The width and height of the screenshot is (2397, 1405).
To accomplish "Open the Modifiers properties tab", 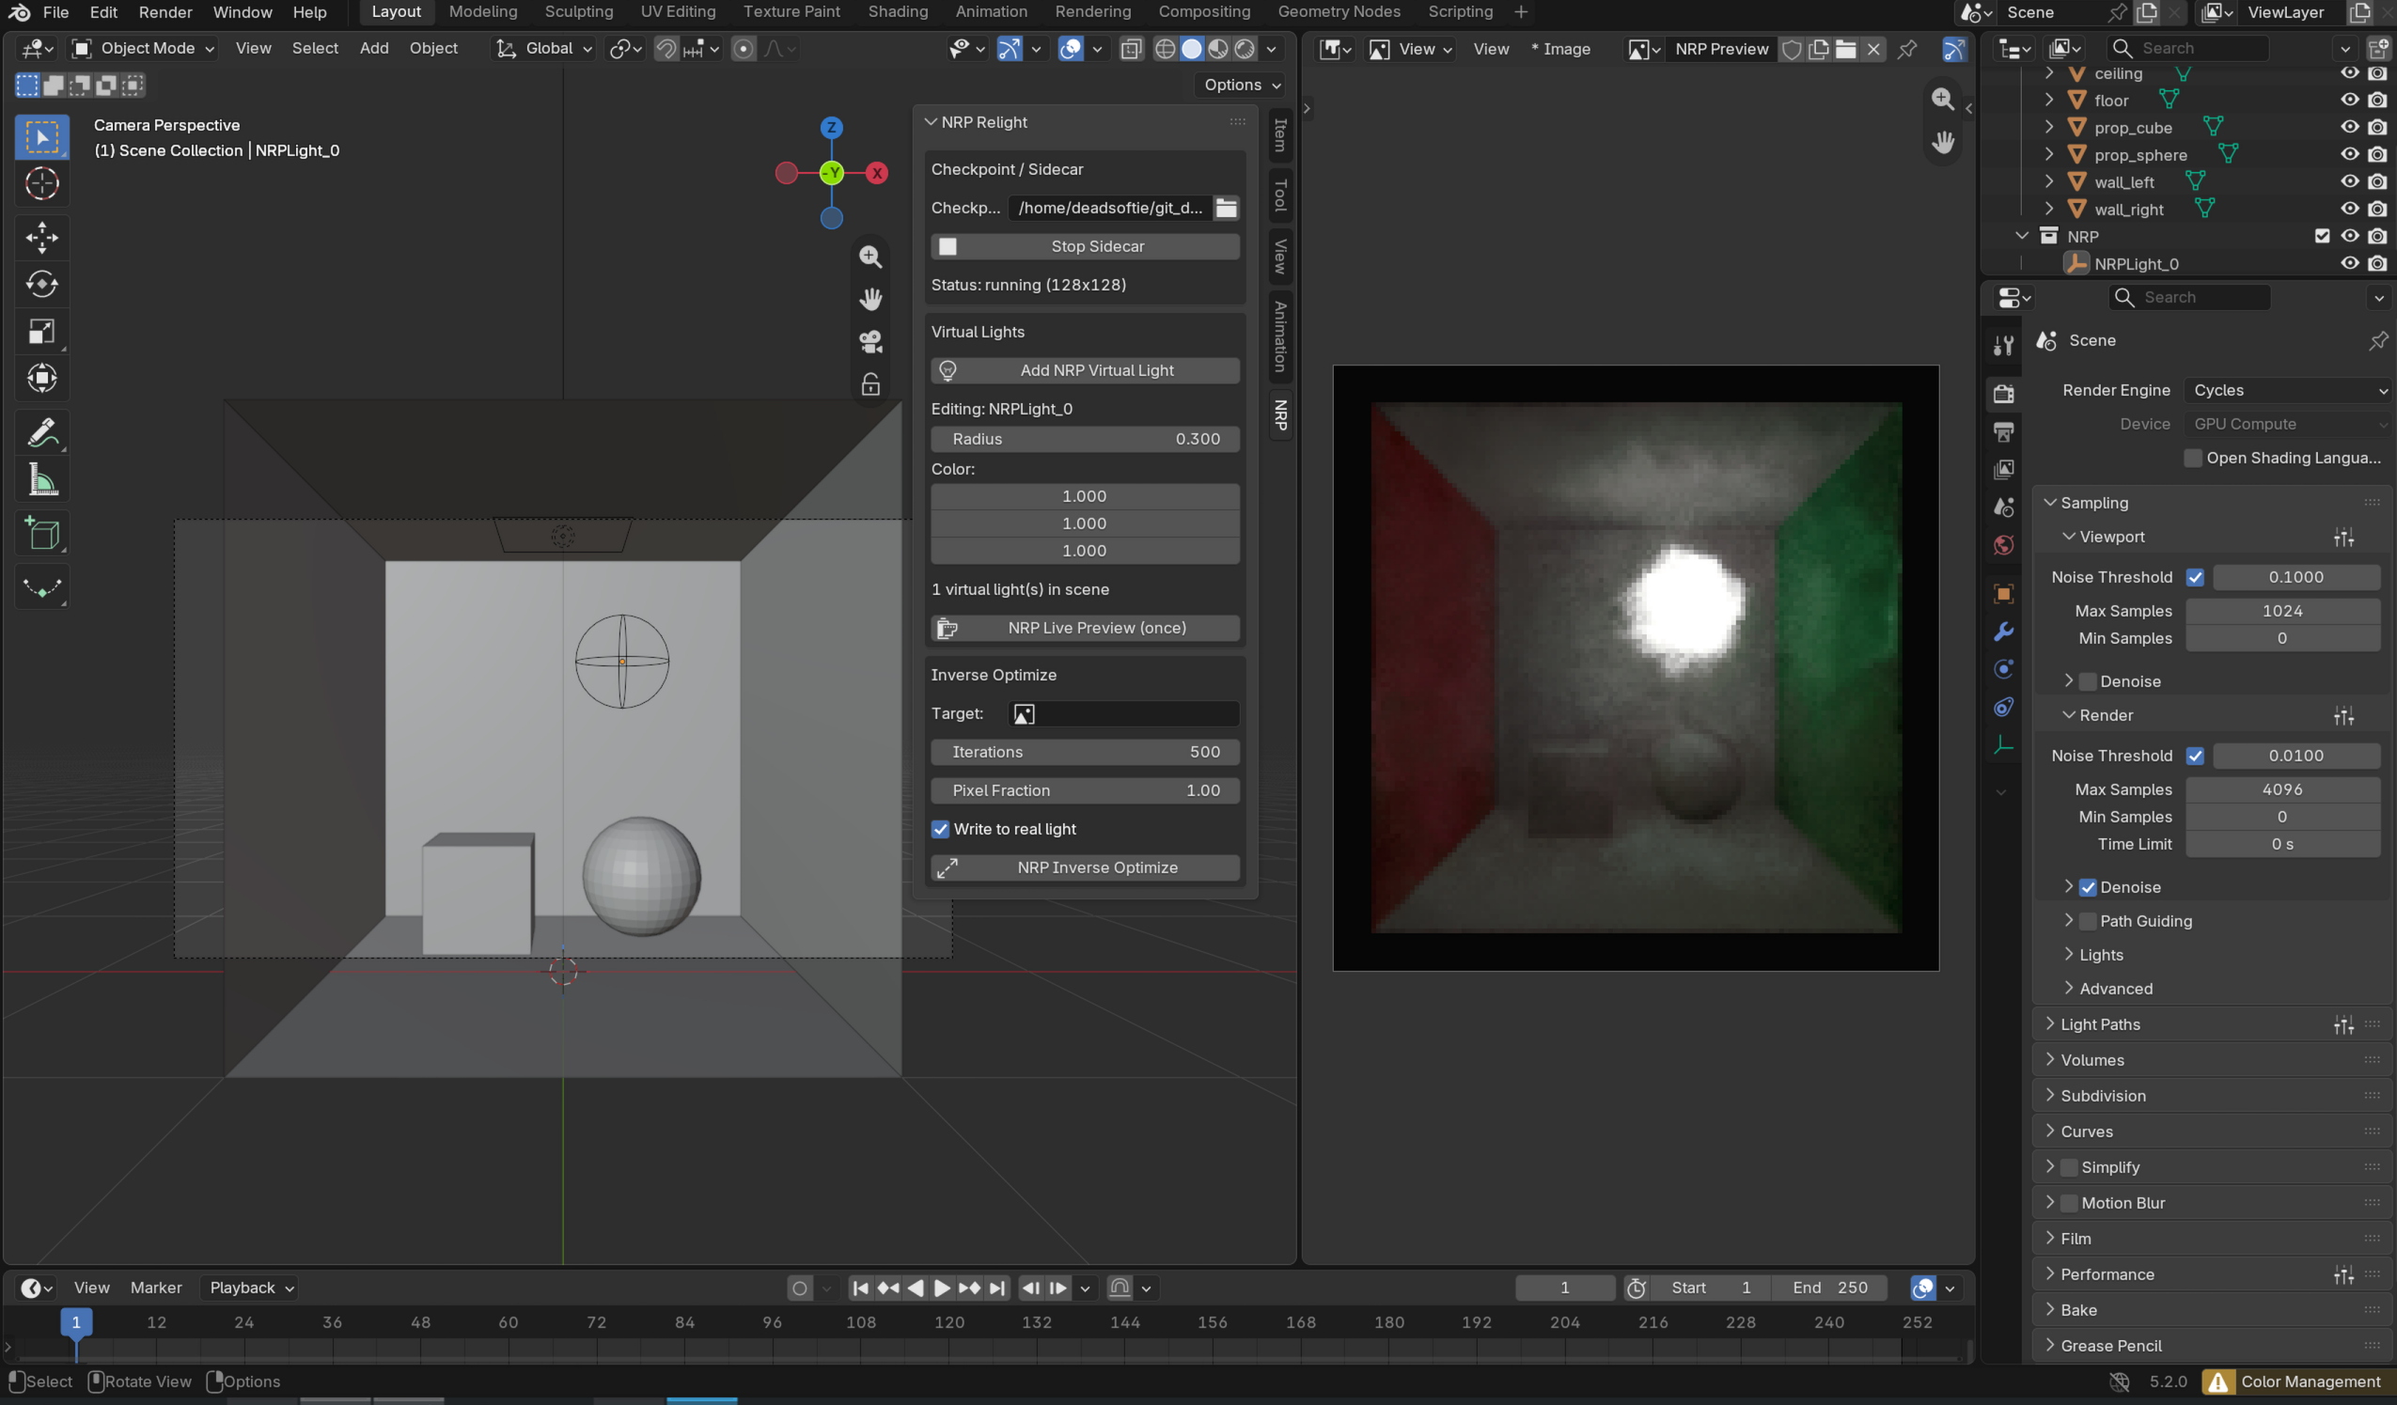I will [x=2004, y=632].
